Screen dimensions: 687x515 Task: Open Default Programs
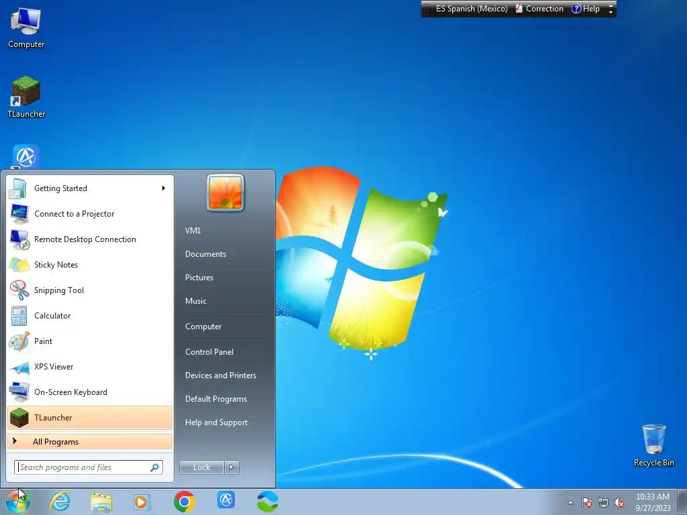point(216,399)
